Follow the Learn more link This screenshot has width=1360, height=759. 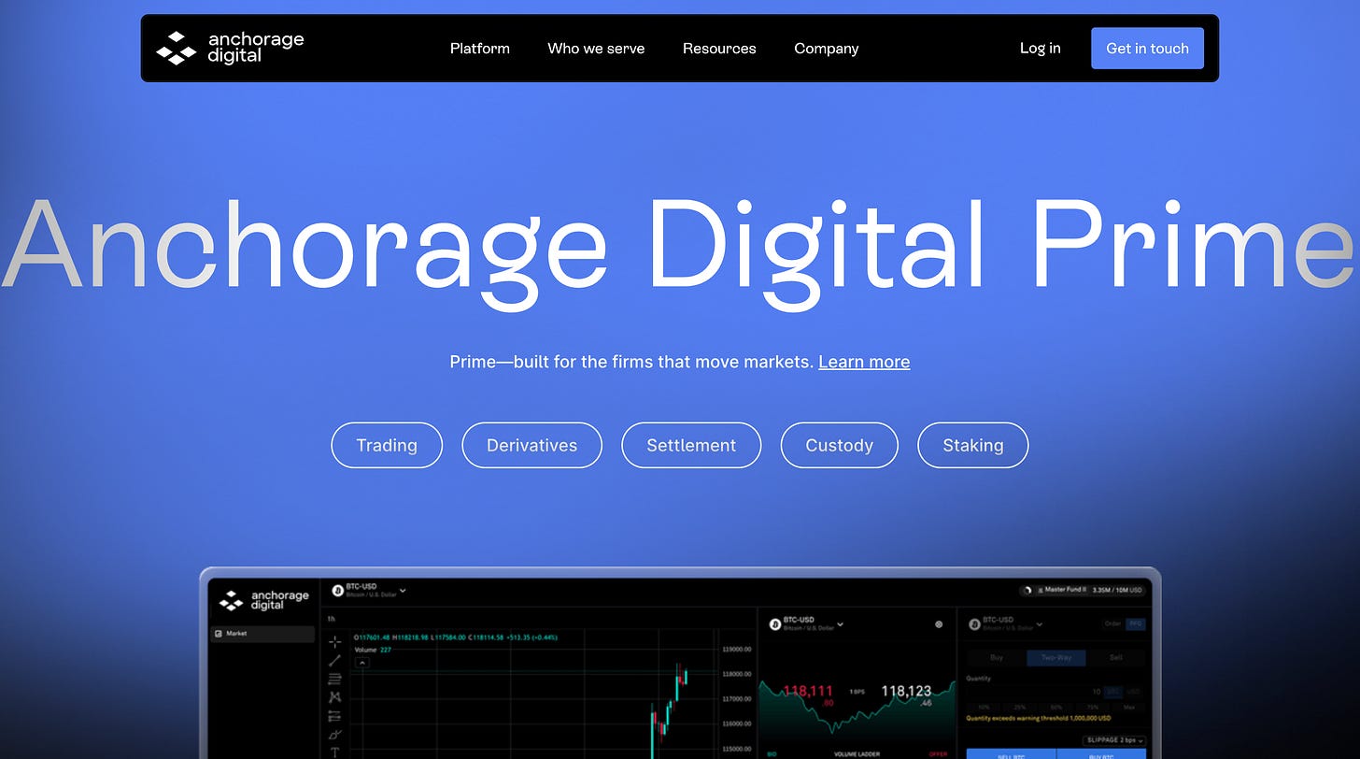point(864,362)
